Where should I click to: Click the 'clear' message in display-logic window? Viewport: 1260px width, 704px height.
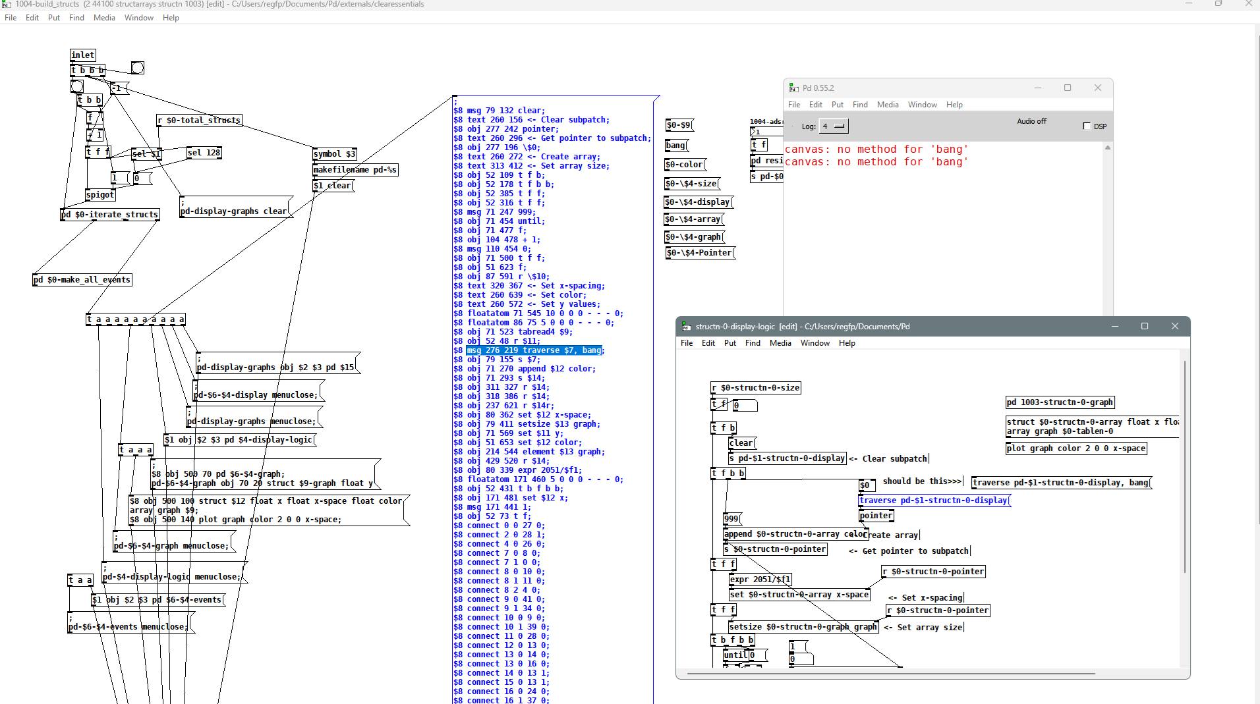click(742, 443)
